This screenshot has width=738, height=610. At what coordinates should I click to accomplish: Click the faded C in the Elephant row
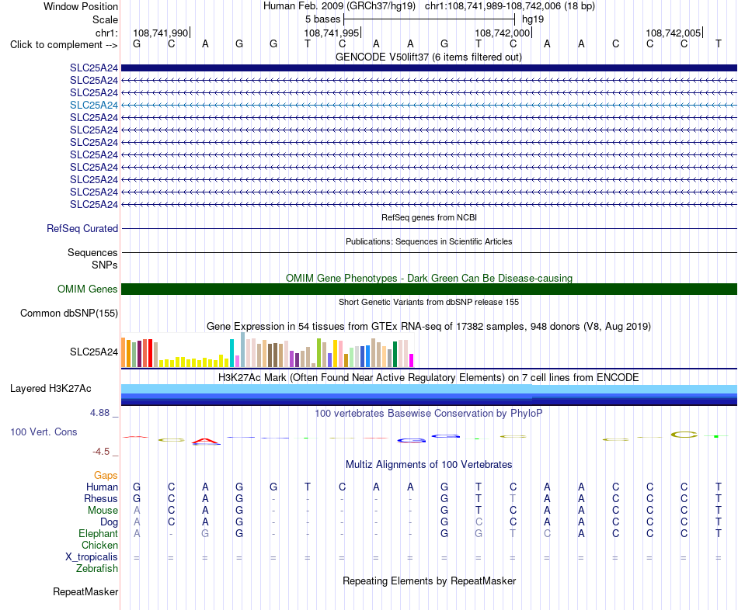[x=547, y=534]
